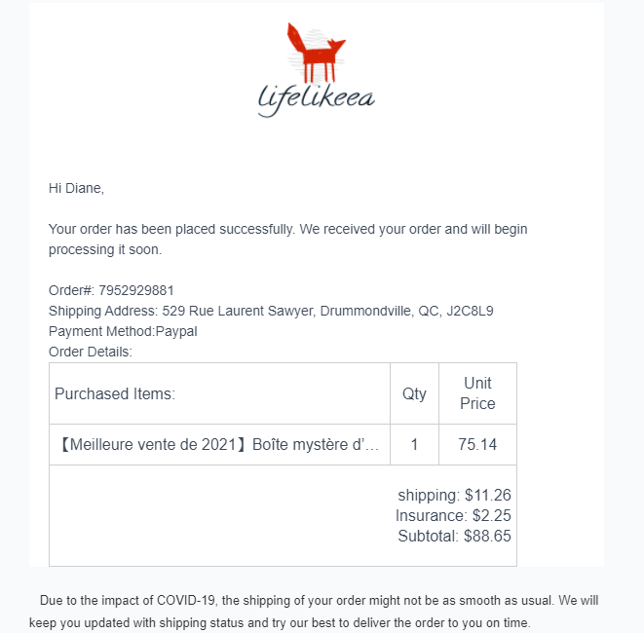The height and width of the screenshot is (633, 644).
Task: Click the COVID-19 shipping notice paragraph
Action: (322, 601)
